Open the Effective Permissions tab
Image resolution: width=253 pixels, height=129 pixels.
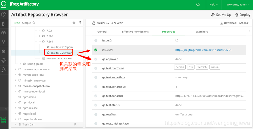(135, 32)
